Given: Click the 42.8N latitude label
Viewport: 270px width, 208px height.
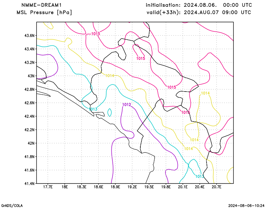Looking at the screenshot, I should coord(29,90).
